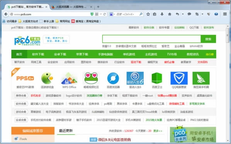Click the pc6.com site logo
Viewport: 231px width, 144px height.
click(x=27, y=41)
